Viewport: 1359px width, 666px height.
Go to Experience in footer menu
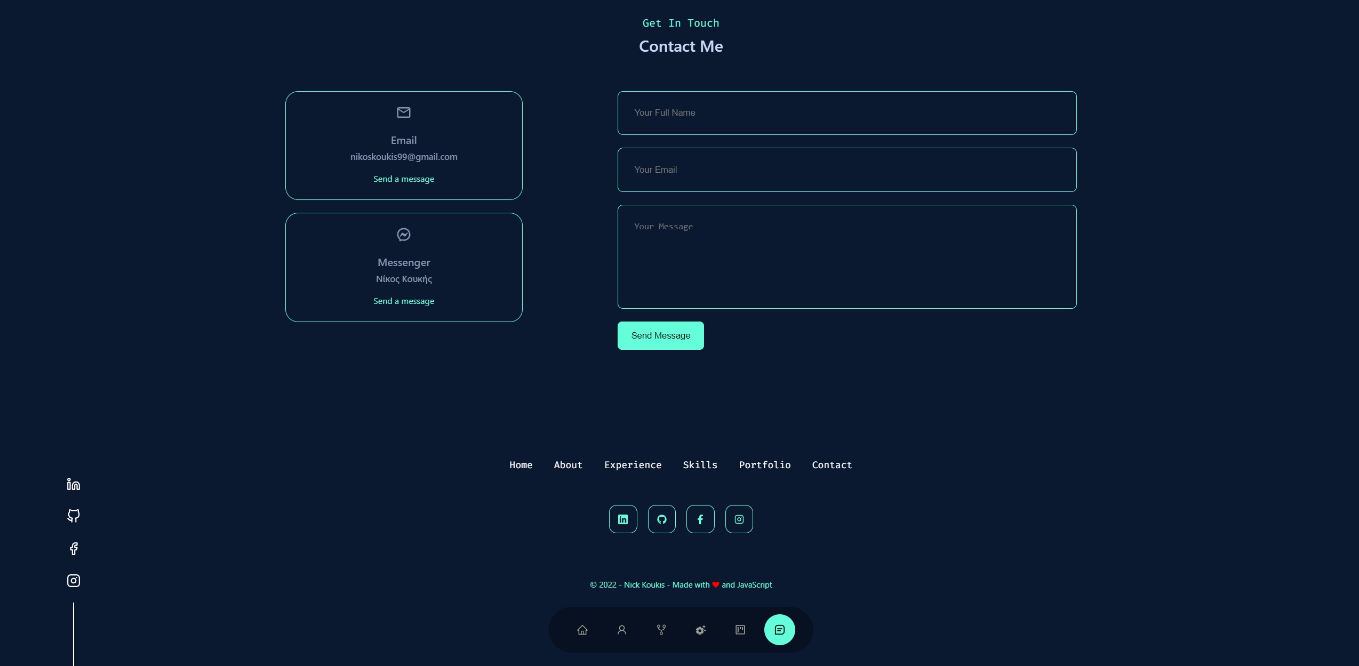(x=633, y=465)
